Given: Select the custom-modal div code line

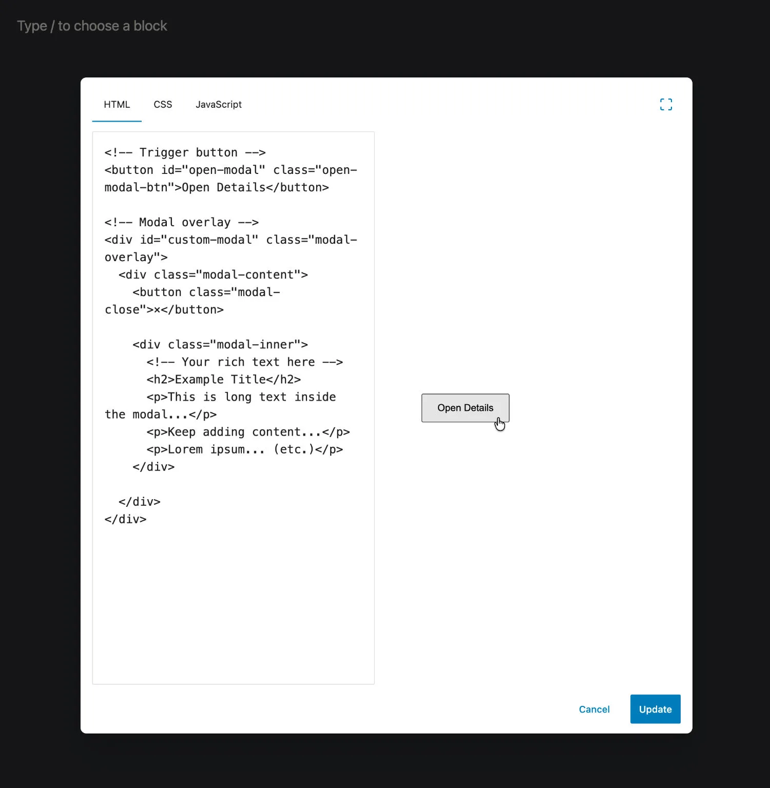Looking at the screenshot, I should tap(231, 240).
